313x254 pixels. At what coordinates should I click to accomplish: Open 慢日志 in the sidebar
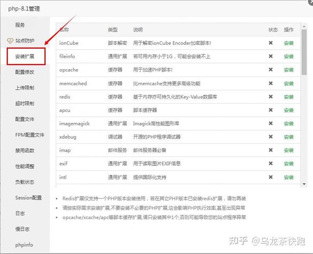[22, 229]
